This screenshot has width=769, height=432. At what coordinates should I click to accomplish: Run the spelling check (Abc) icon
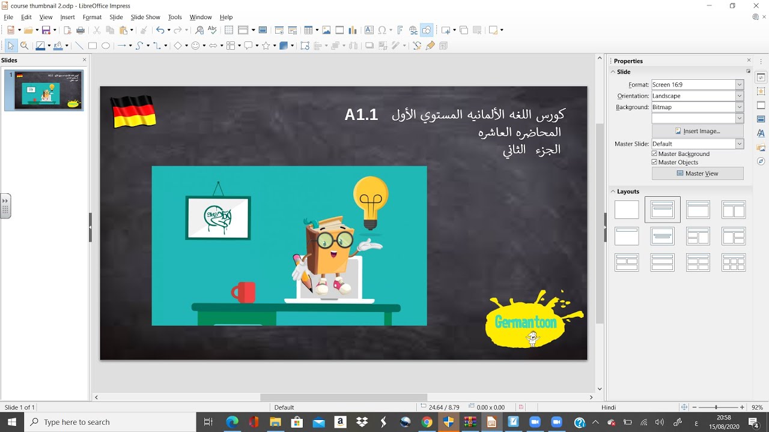(x=212, y=30)
